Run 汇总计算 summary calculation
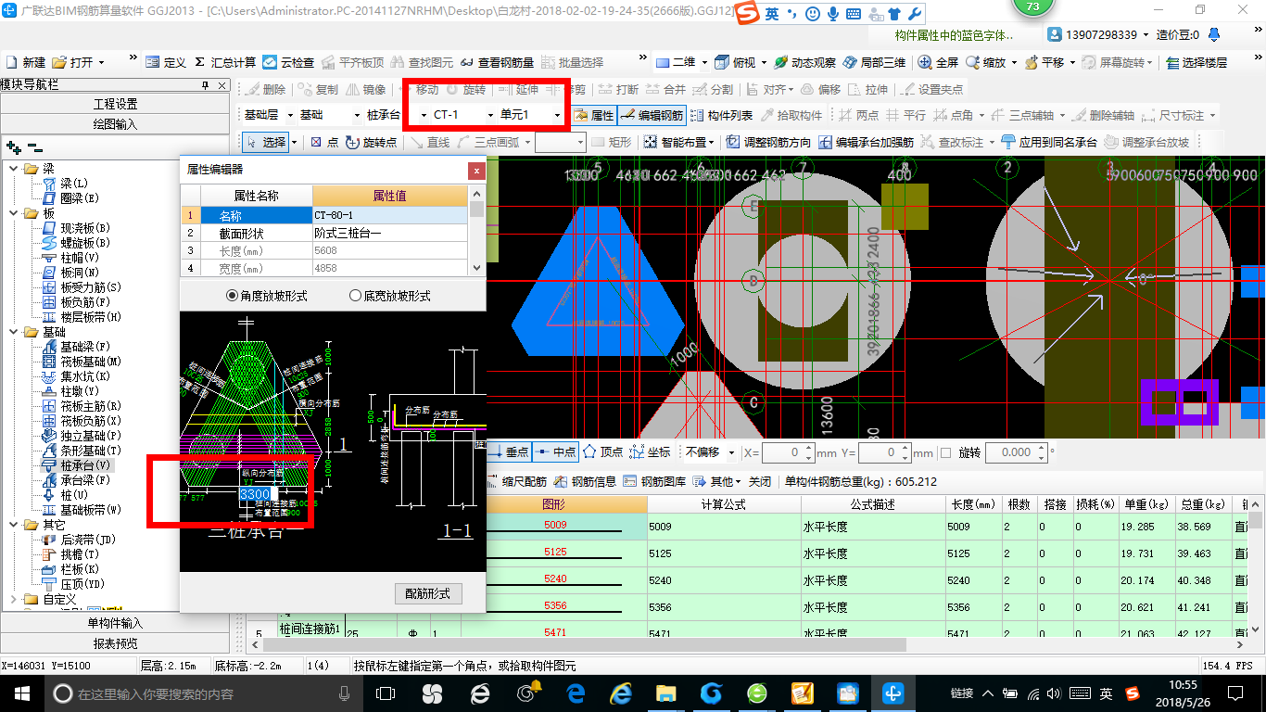The width and height of the screenshot is (1266, 712). click(224, 62)
